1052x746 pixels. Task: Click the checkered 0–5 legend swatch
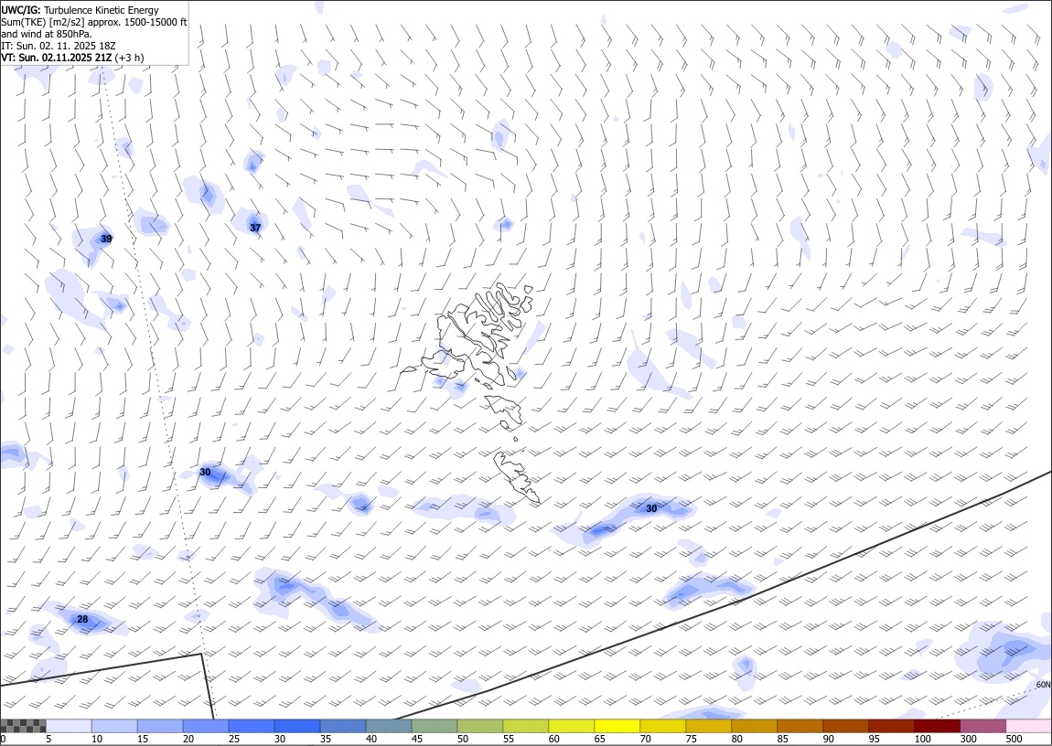point(24,726)
